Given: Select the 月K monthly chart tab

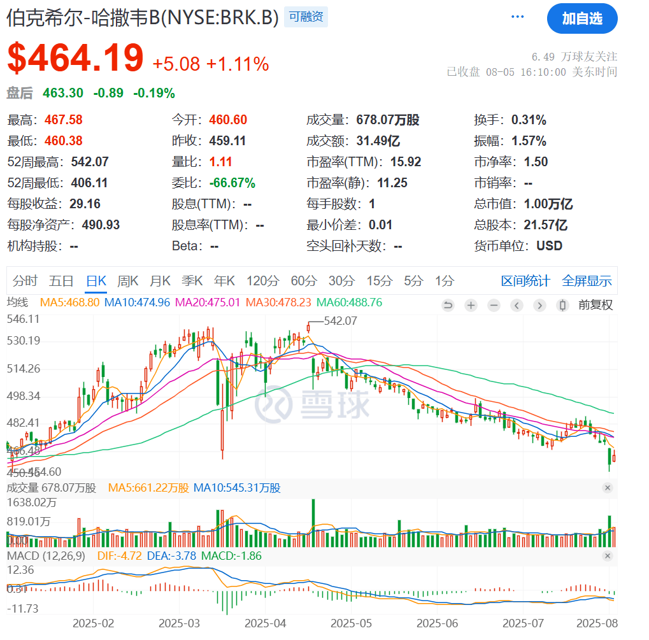Looking at the screenshot, I should coord(160,281).
